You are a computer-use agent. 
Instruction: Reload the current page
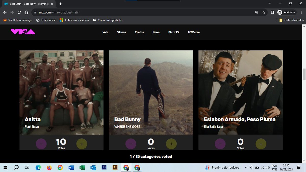pyautogui.click(x=19, y=12)
